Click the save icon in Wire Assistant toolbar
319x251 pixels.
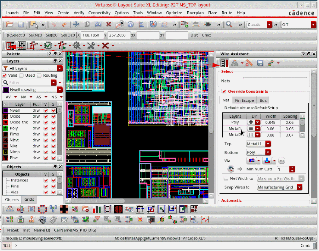(x=260, y=63)
